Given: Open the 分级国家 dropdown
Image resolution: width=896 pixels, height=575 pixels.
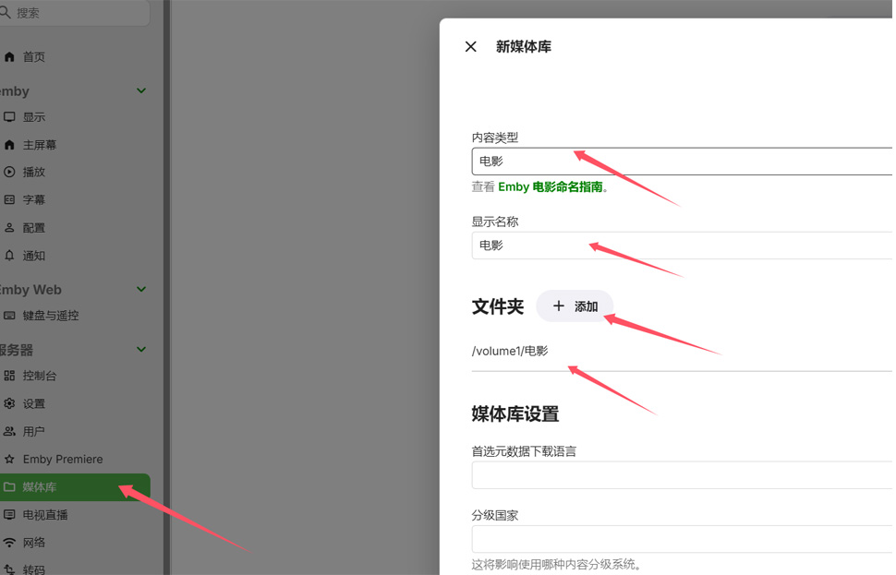Looking at the screenshot, I should 682,539.
